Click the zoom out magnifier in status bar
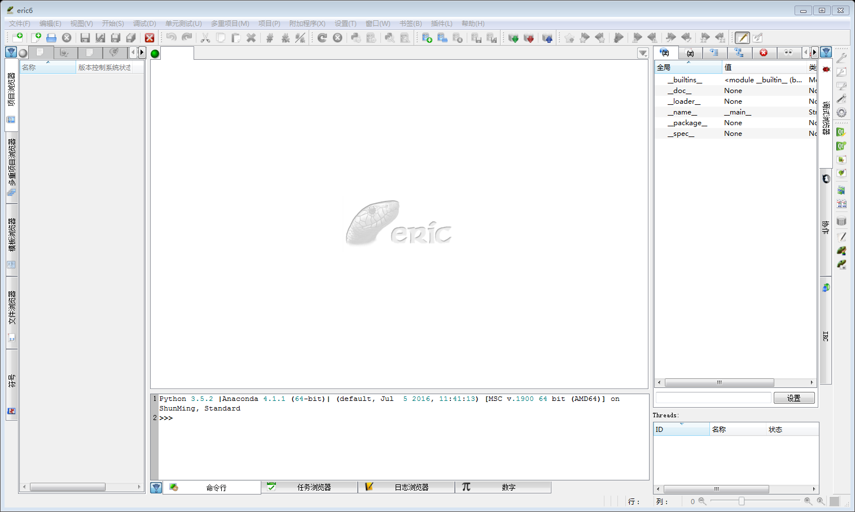 (702, 501)
